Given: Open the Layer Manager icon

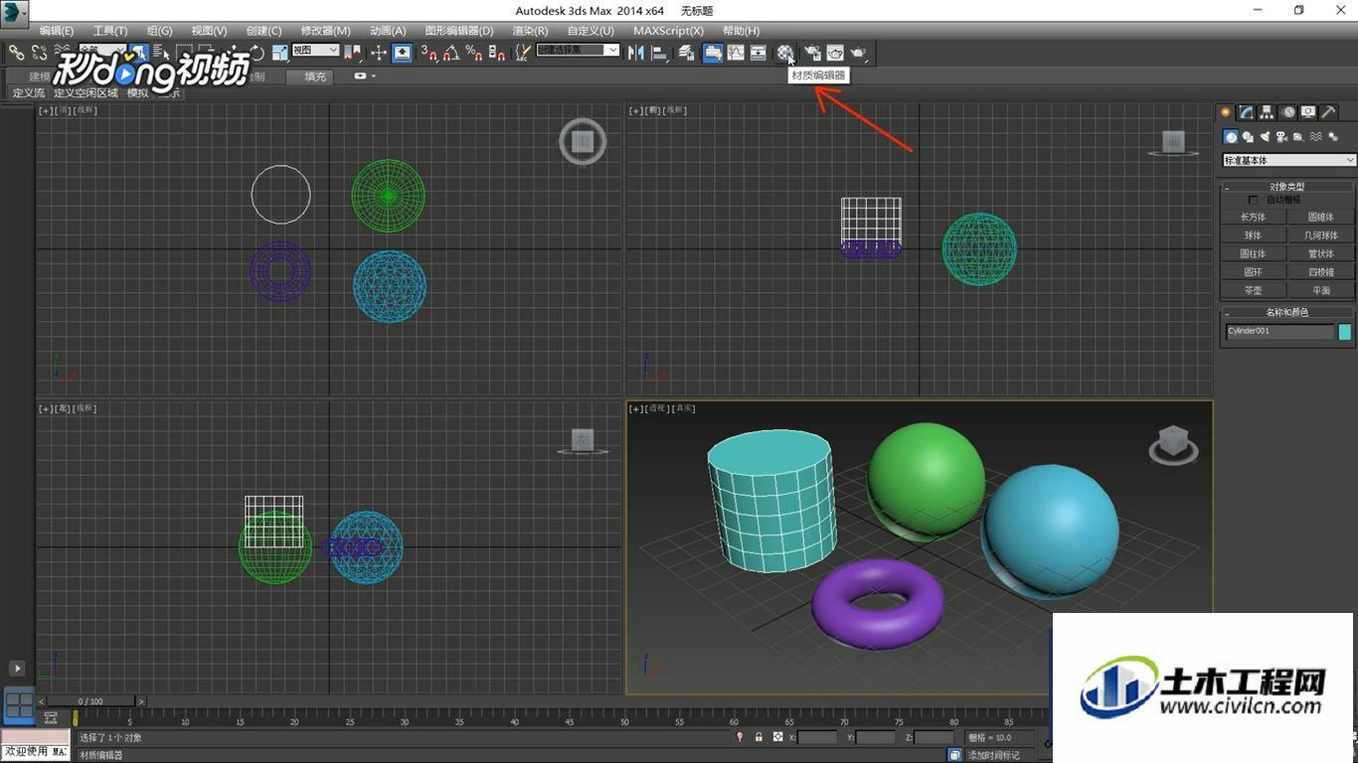Looking at the screenshot, I should click(686, 53).
